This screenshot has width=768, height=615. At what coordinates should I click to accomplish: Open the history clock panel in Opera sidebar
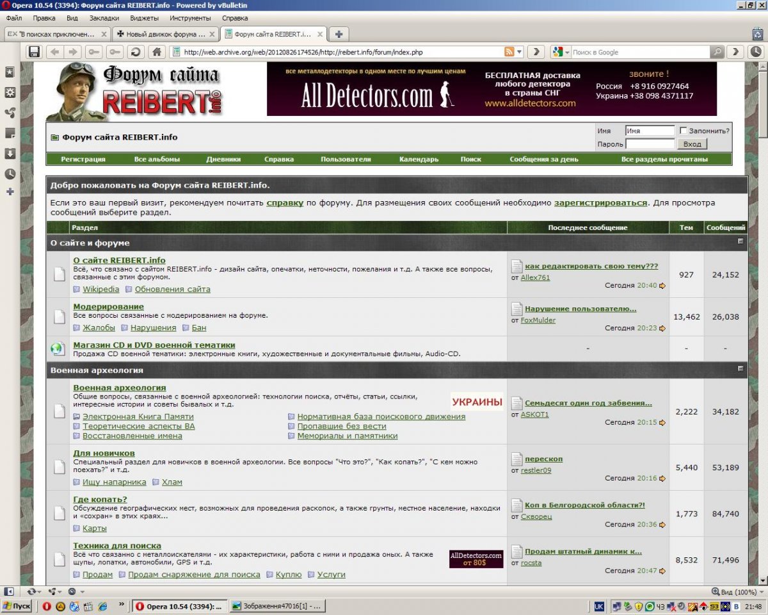pos(10,174)
